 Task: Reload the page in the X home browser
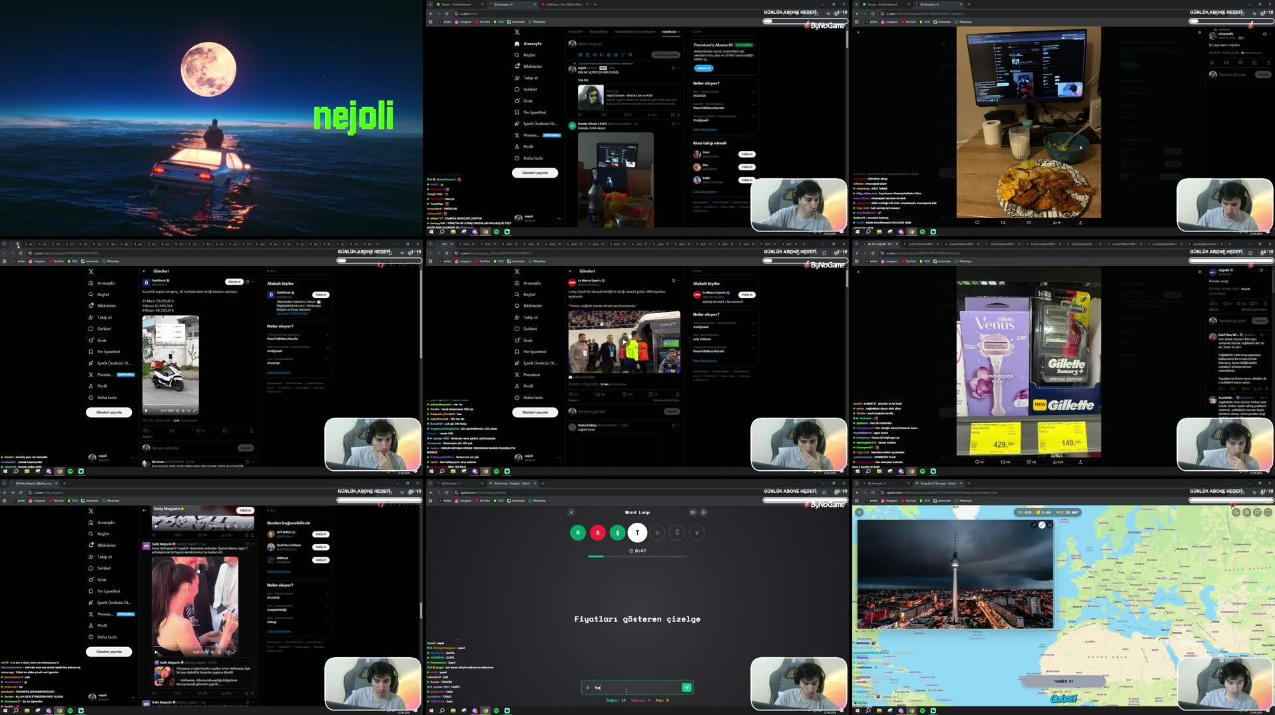coord(447,13)
